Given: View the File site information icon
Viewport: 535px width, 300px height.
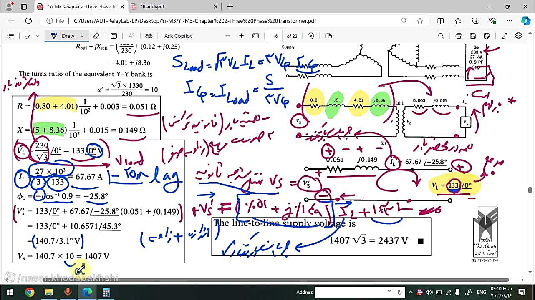Looking at the screenshot, I should click(55, 21).
